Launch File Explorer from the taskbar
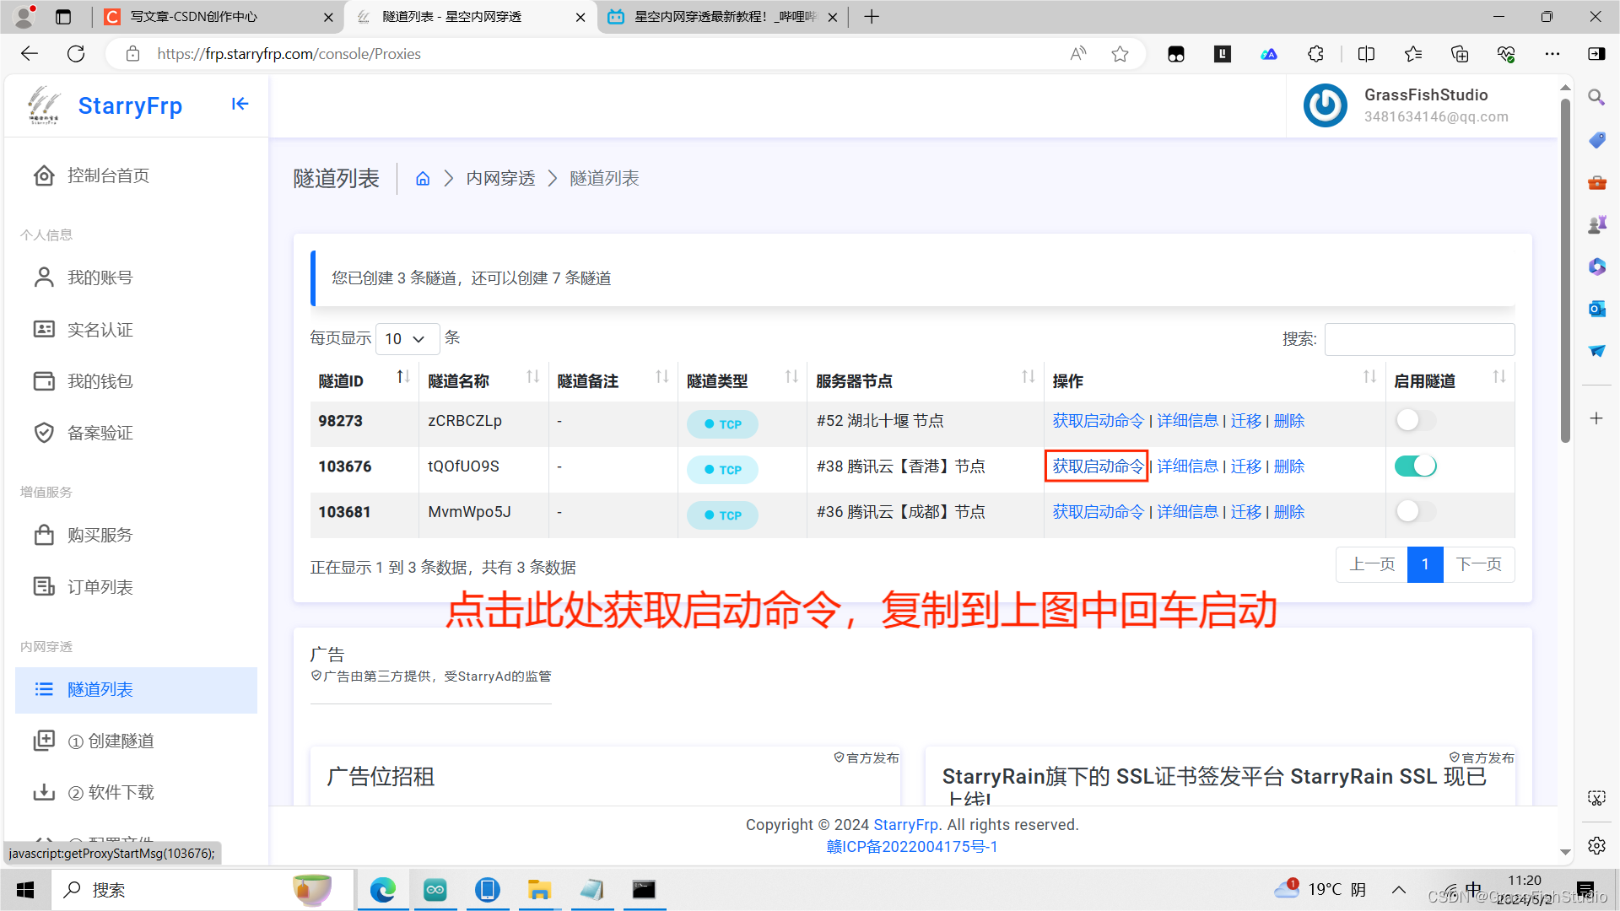The width and height of the screenshot is (1620, 911). point(539,889)
